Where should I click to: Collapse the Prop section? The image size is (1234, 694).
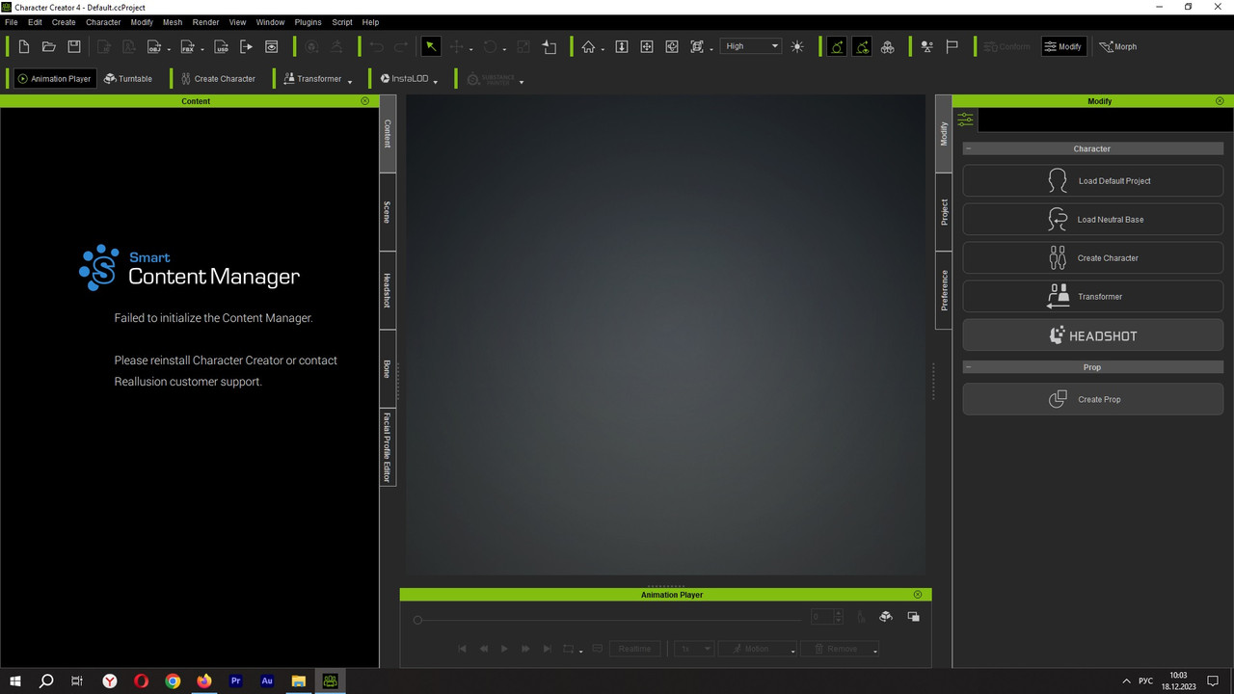[x=969, y=367]
